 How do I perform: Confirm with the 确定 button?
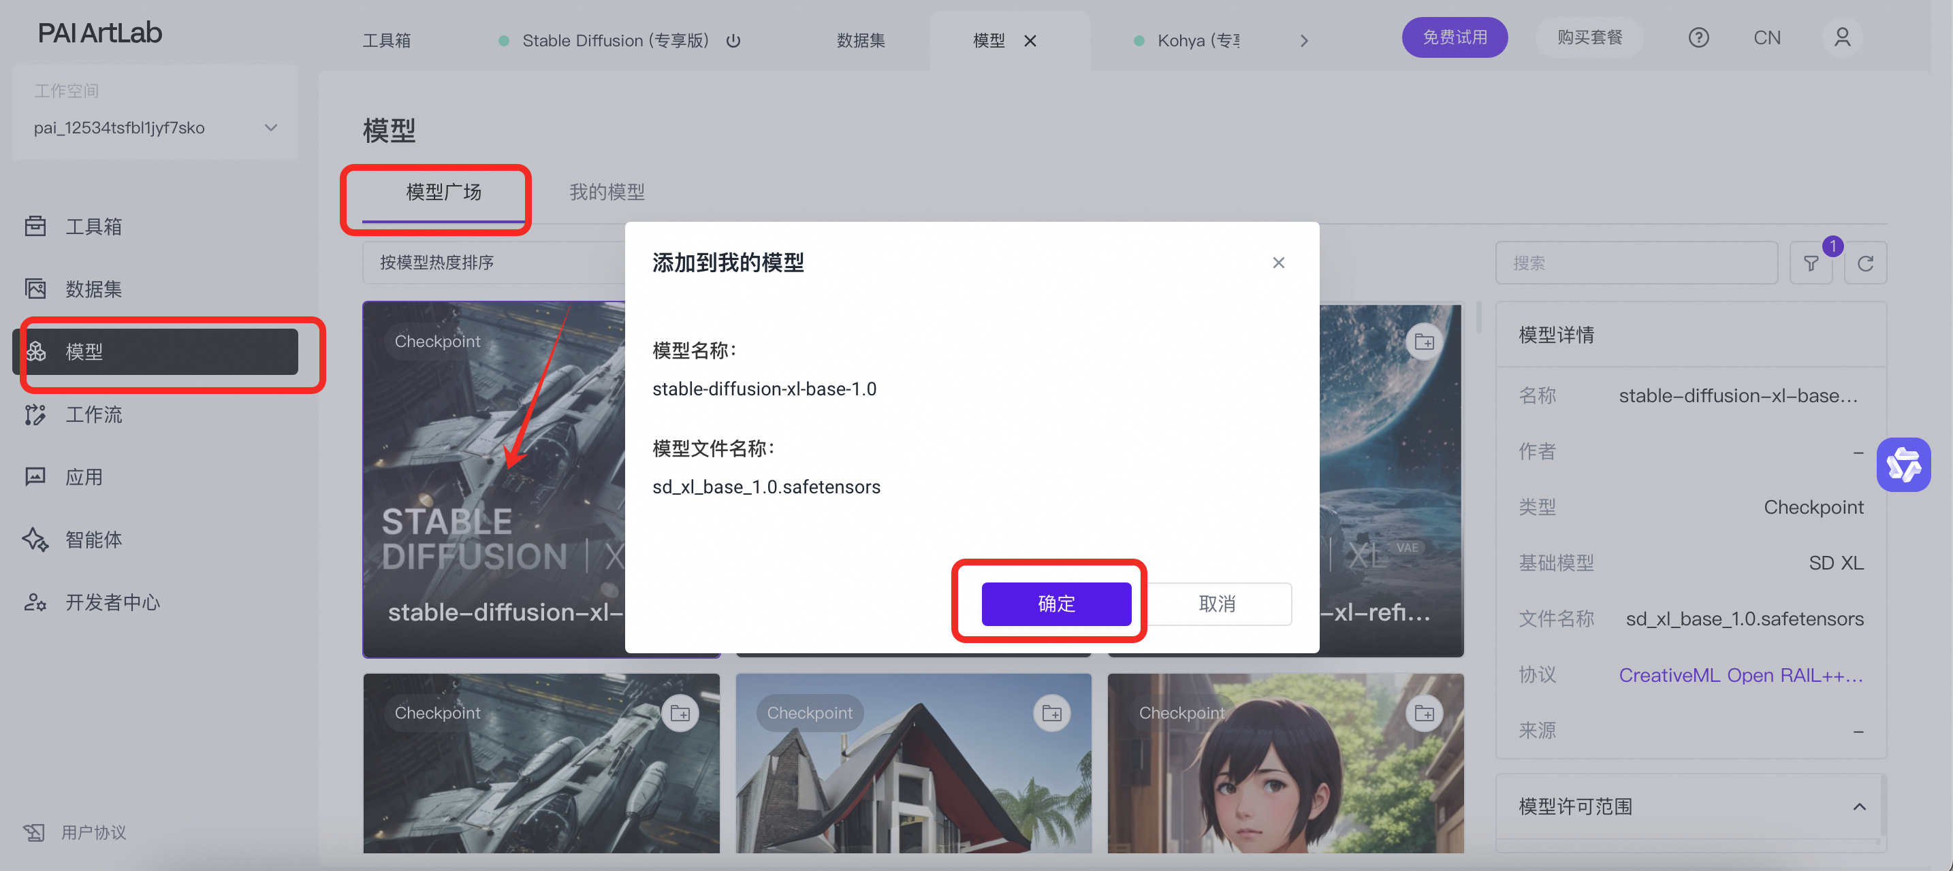coord(1056,604)
